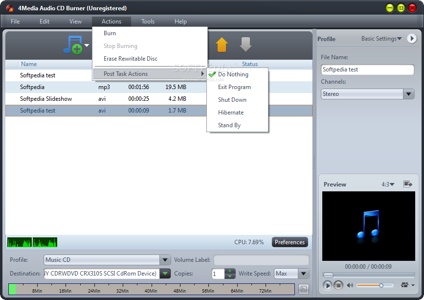Edit the File Name field
The height and width of the screenshot is (300, 424).
click(367, 69)
